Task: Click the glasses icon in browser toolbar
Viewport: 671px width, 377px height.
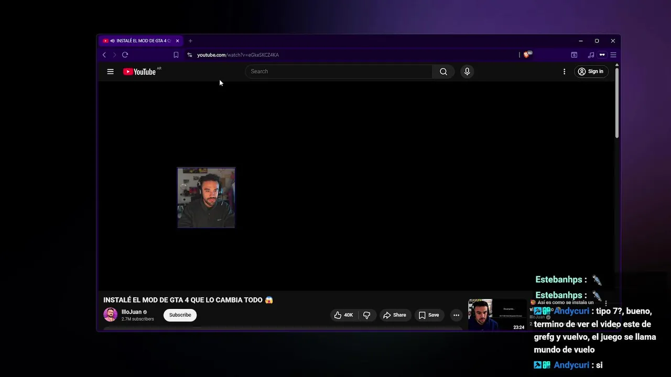Action: click(602, 55)
